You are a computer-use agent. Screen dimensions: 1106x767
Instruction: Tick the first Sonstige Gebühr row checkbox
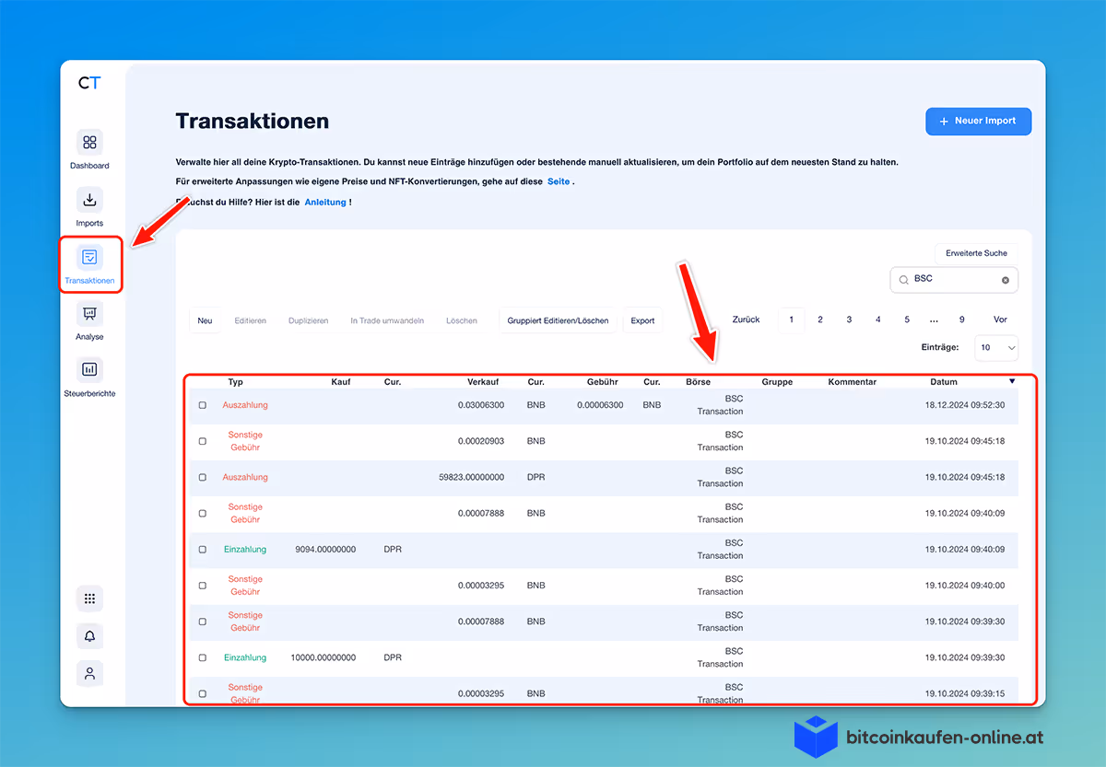tap(203, 440)
